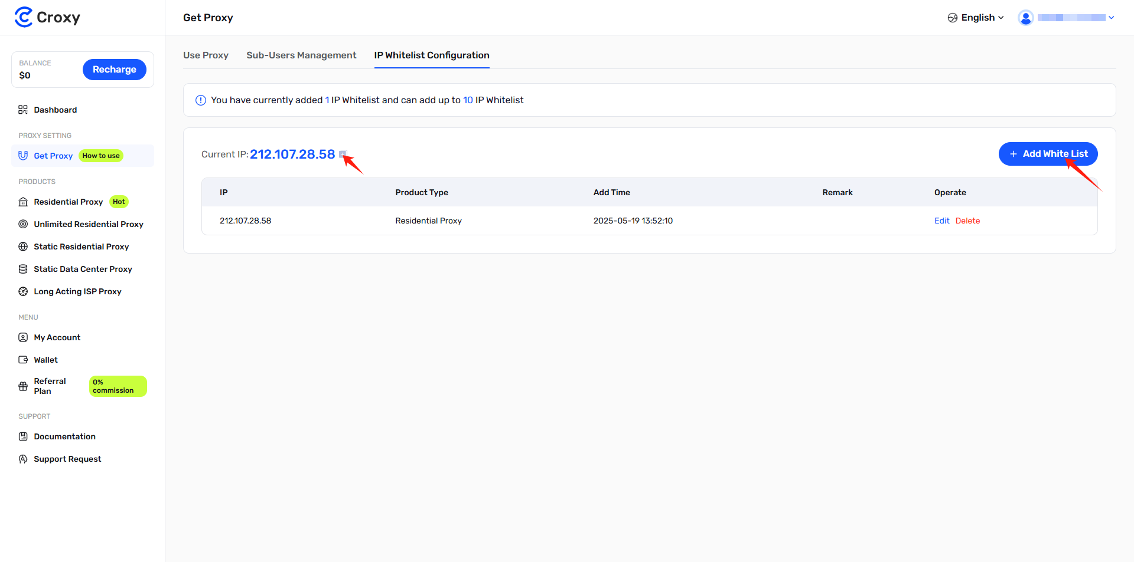Click the Operate column header
The width and height of the screenshot is (1134, 562).
950,192
